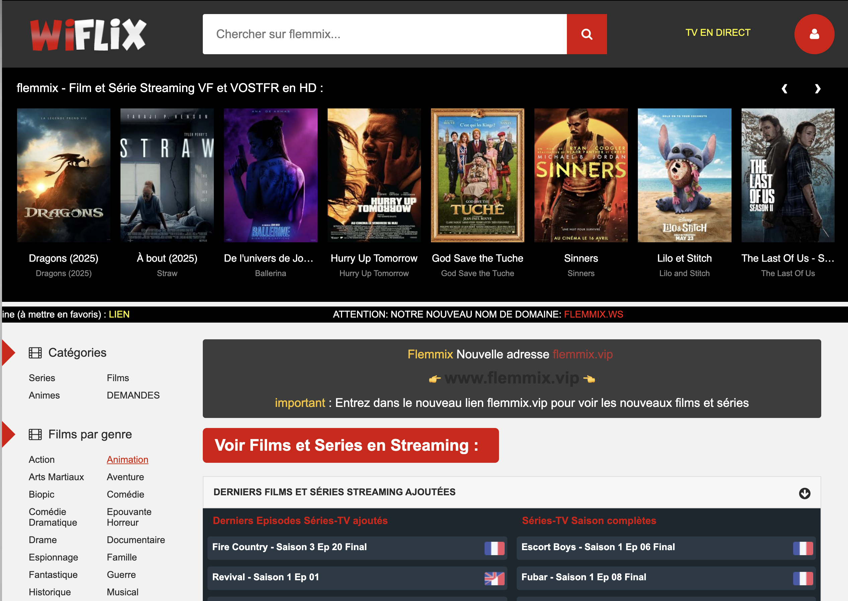The width and height of the screenshot is (848, 601).
Task: Select the Historique genre
Action: click(x=50, y=592)
